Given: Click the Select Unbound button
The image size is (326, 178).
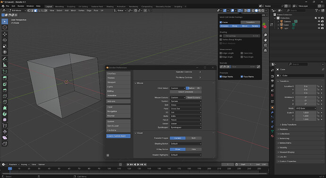Looking at the screenshot, I should 186,92.
